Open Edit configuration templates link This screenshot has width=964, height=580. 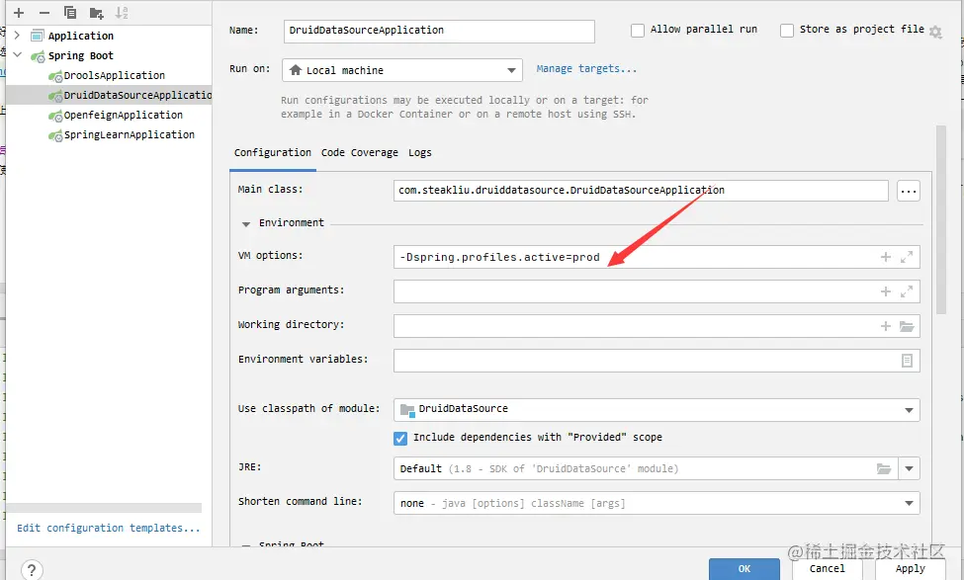tap(108, 528)
